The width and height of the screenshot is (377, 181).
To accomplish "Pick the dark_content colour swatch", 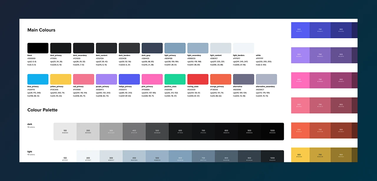I will [x=106, y=48].
